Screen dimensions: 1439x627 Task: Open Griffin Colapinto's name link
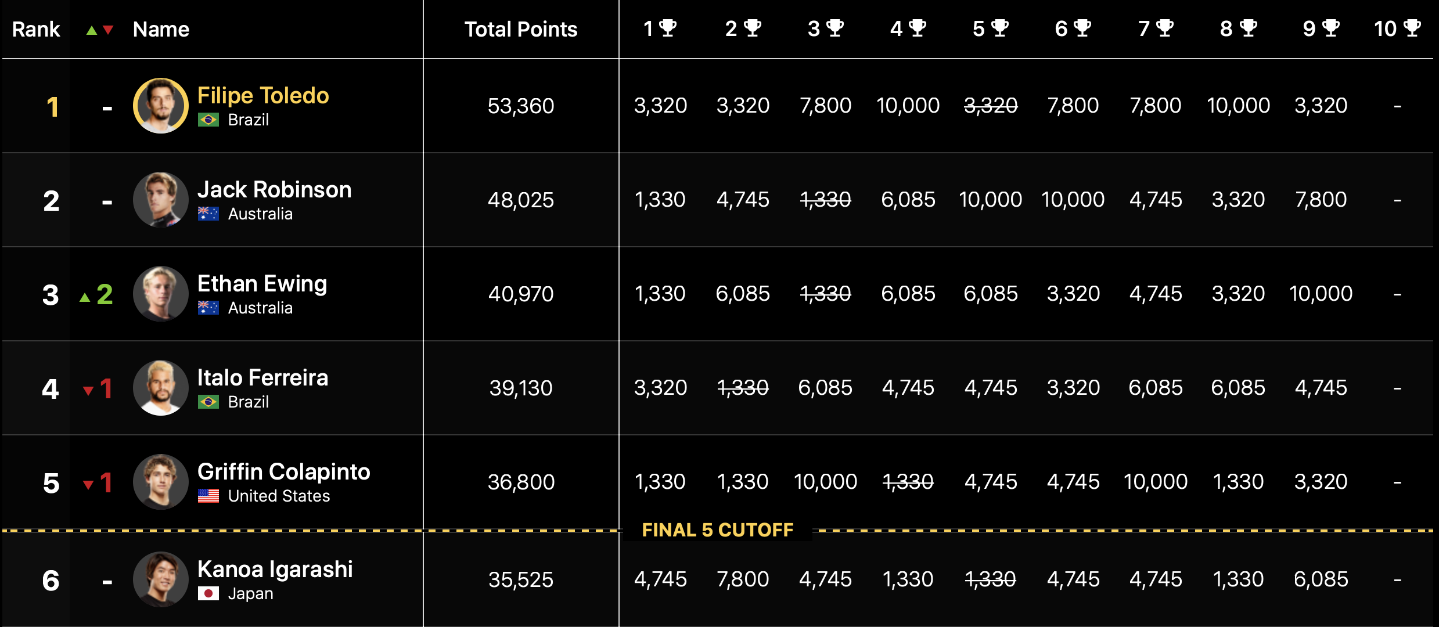point(283,471)
